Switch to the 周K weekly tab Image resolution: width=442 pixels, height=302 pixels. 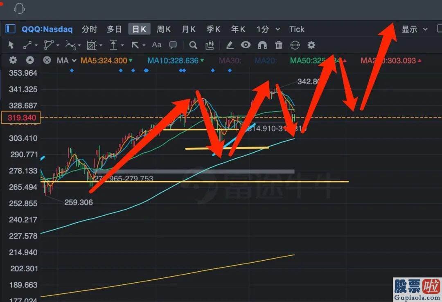pos(164,29)
